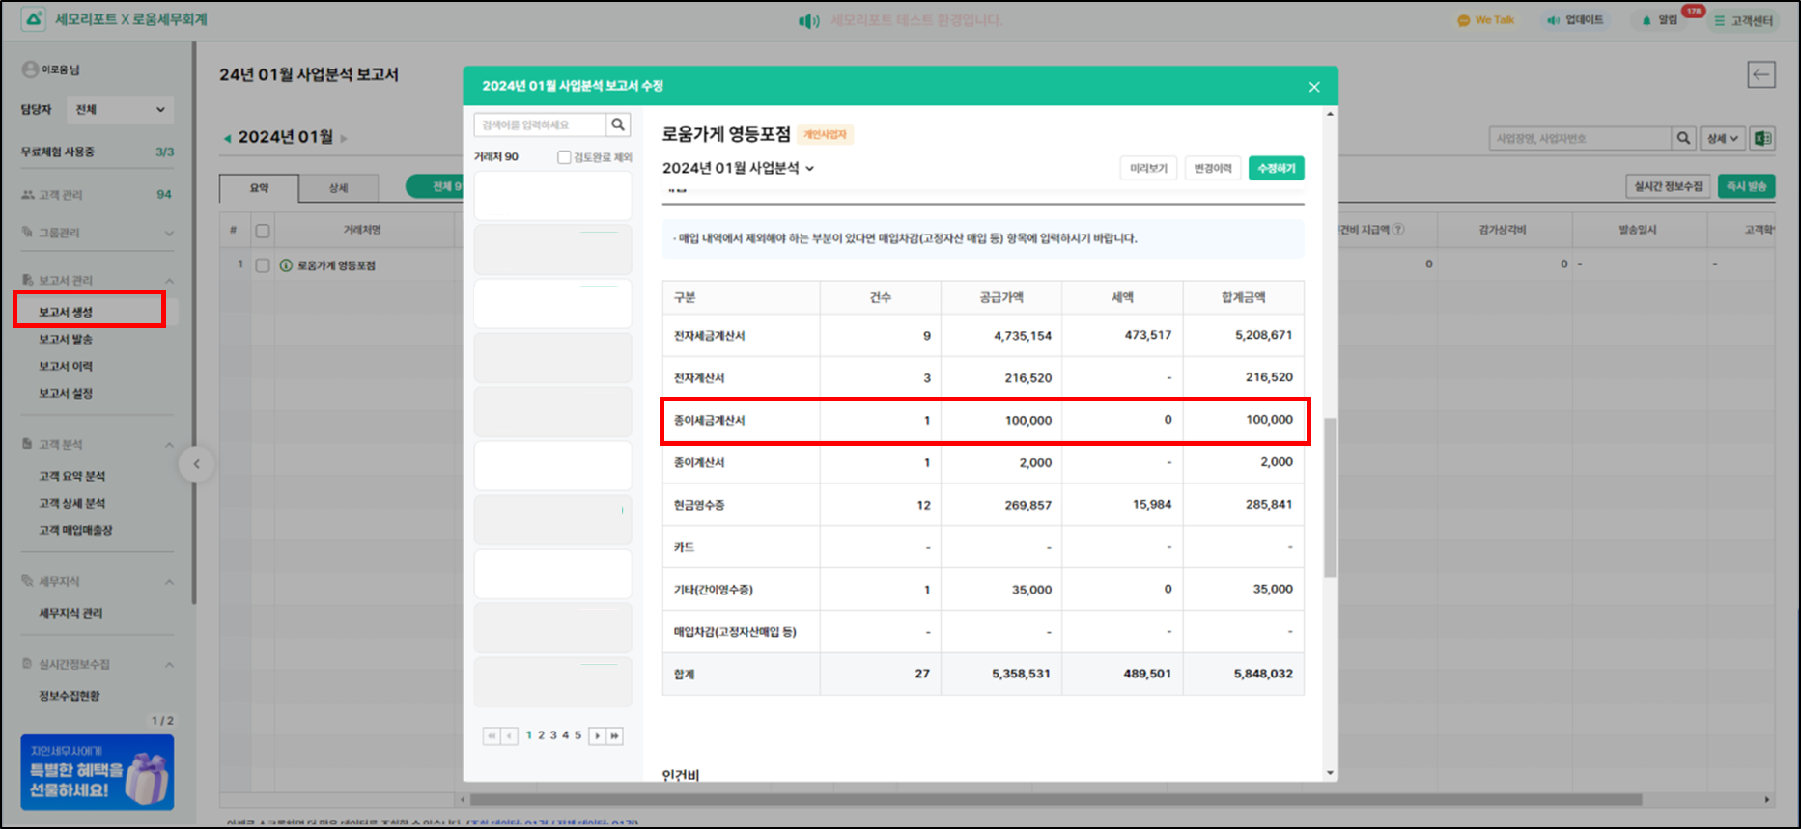The width and height of the screenshot is (1801, 829).
Task: Check the select-all checkbox in the table header
Action: pos(263,231)
